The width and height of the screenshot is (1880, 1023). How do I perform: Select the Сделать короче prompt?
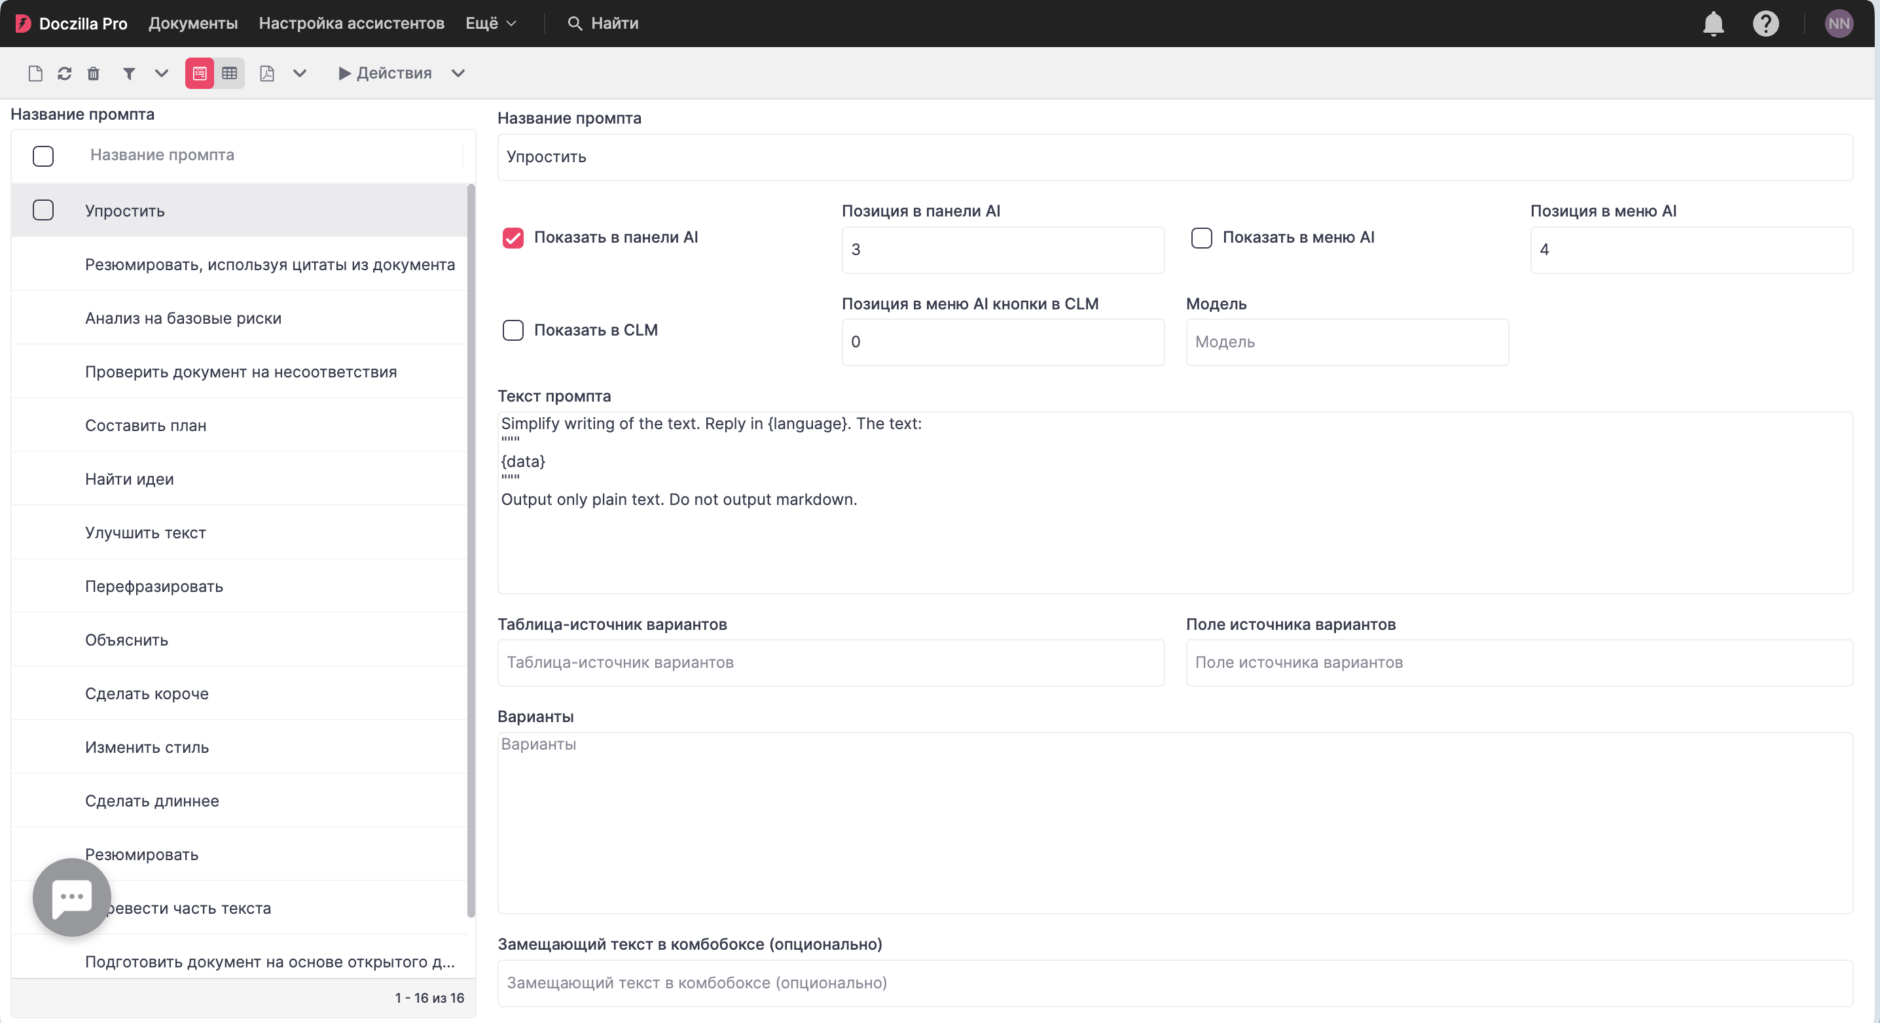pos(240,693)
